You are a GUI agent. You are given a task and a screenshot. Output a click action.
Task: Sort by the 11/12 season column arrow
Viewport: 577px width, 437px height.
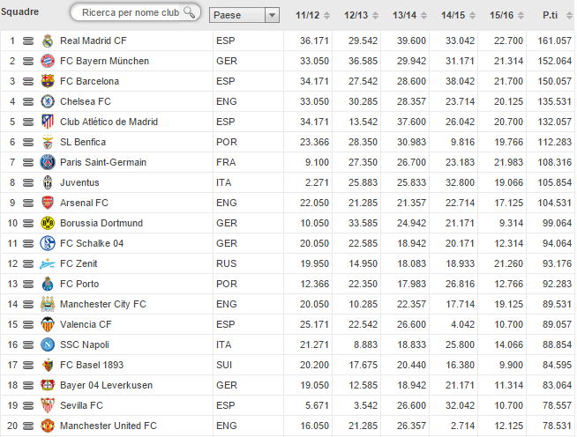[309, 17]
